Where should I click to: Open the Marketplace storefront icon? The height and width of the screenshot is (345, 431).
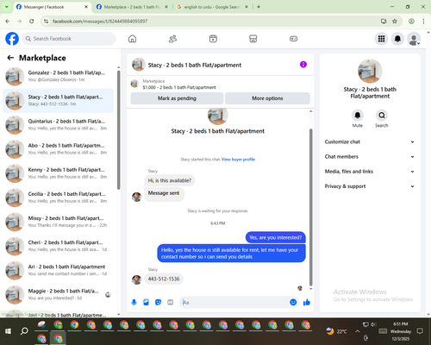click(253, 39)
